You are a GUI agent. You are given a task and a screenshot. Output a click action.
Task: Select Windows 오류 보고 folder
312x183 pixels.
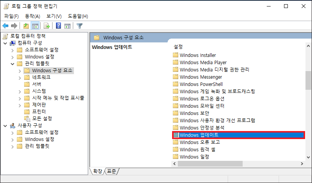pos(200,142)
